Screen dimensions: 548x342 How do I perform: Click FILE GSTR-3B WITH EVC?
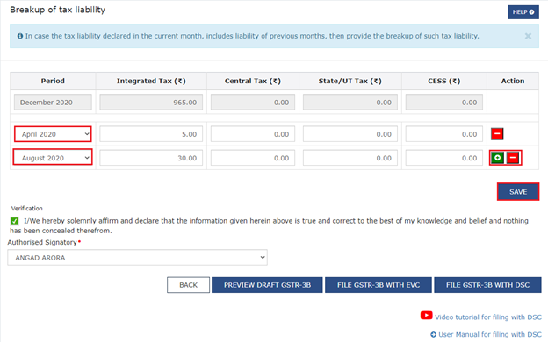click(379, 285)
